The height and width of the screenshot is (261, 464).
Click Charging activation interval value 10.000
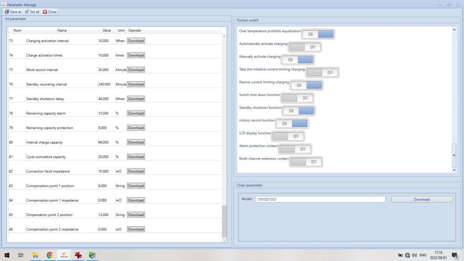tap(103, 41)
